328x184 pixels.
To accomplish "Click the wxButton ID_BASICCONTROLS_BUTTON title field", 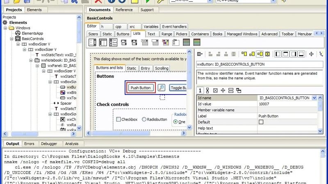I will 260,65.
